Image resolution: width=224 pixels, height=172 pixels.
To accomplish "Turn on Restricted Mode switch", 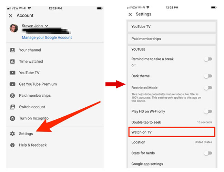I will tap(207, 88).
